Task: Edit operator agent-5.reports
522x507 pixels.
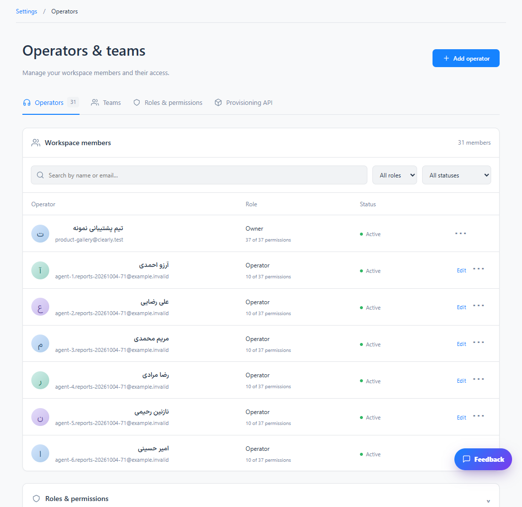Action: pos(461,418)
